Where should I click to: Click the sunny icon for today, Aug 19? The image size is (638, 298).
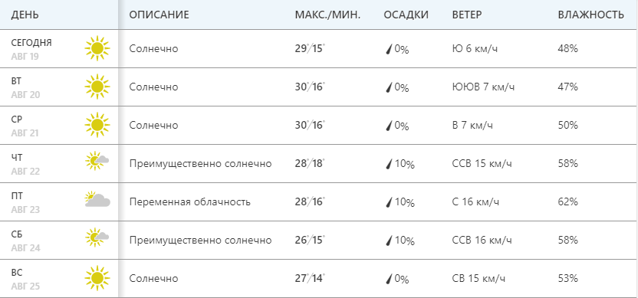click(x=97, y=49)
